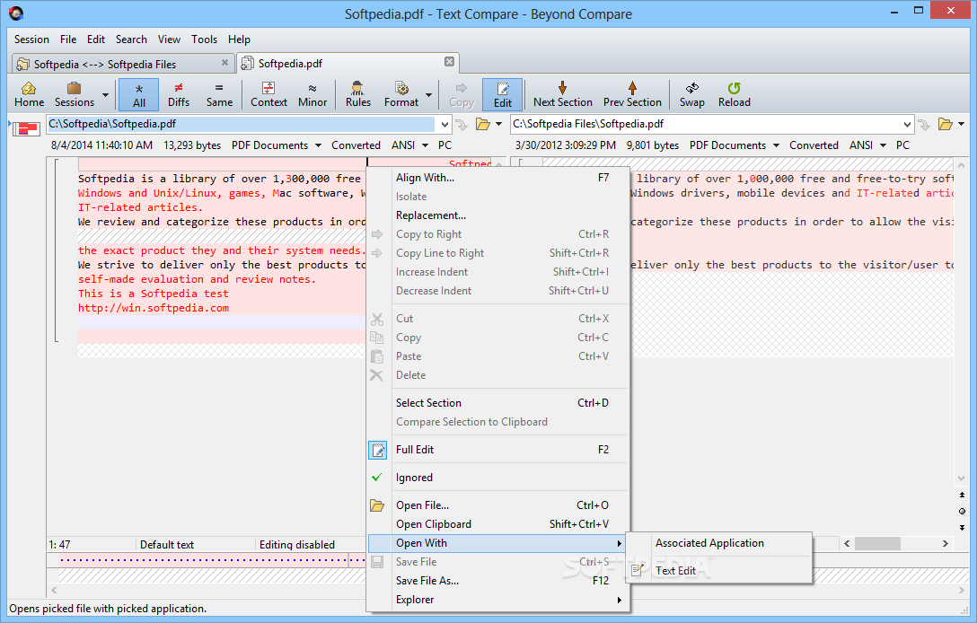Click the Copy toolbar icon
This screenshot has height=623, width=977.
click(461, 94)
